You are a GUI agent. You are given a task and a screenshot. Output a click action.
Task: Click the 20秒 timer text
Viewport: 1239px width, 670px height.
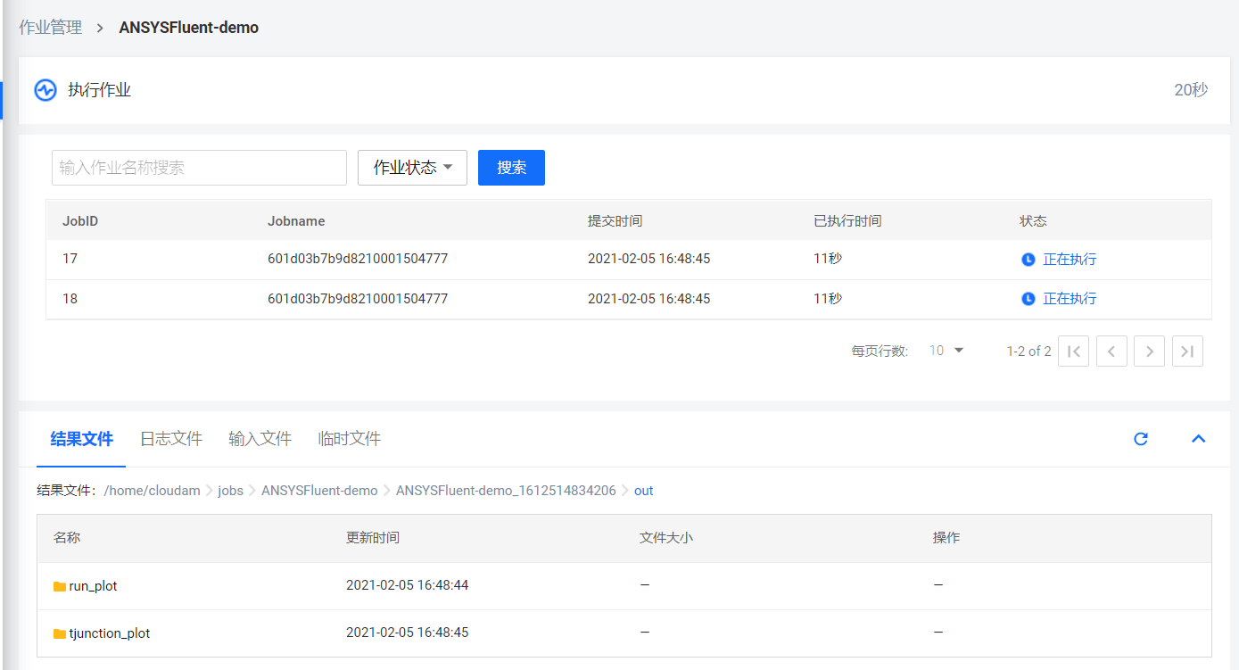point(1191,90)
